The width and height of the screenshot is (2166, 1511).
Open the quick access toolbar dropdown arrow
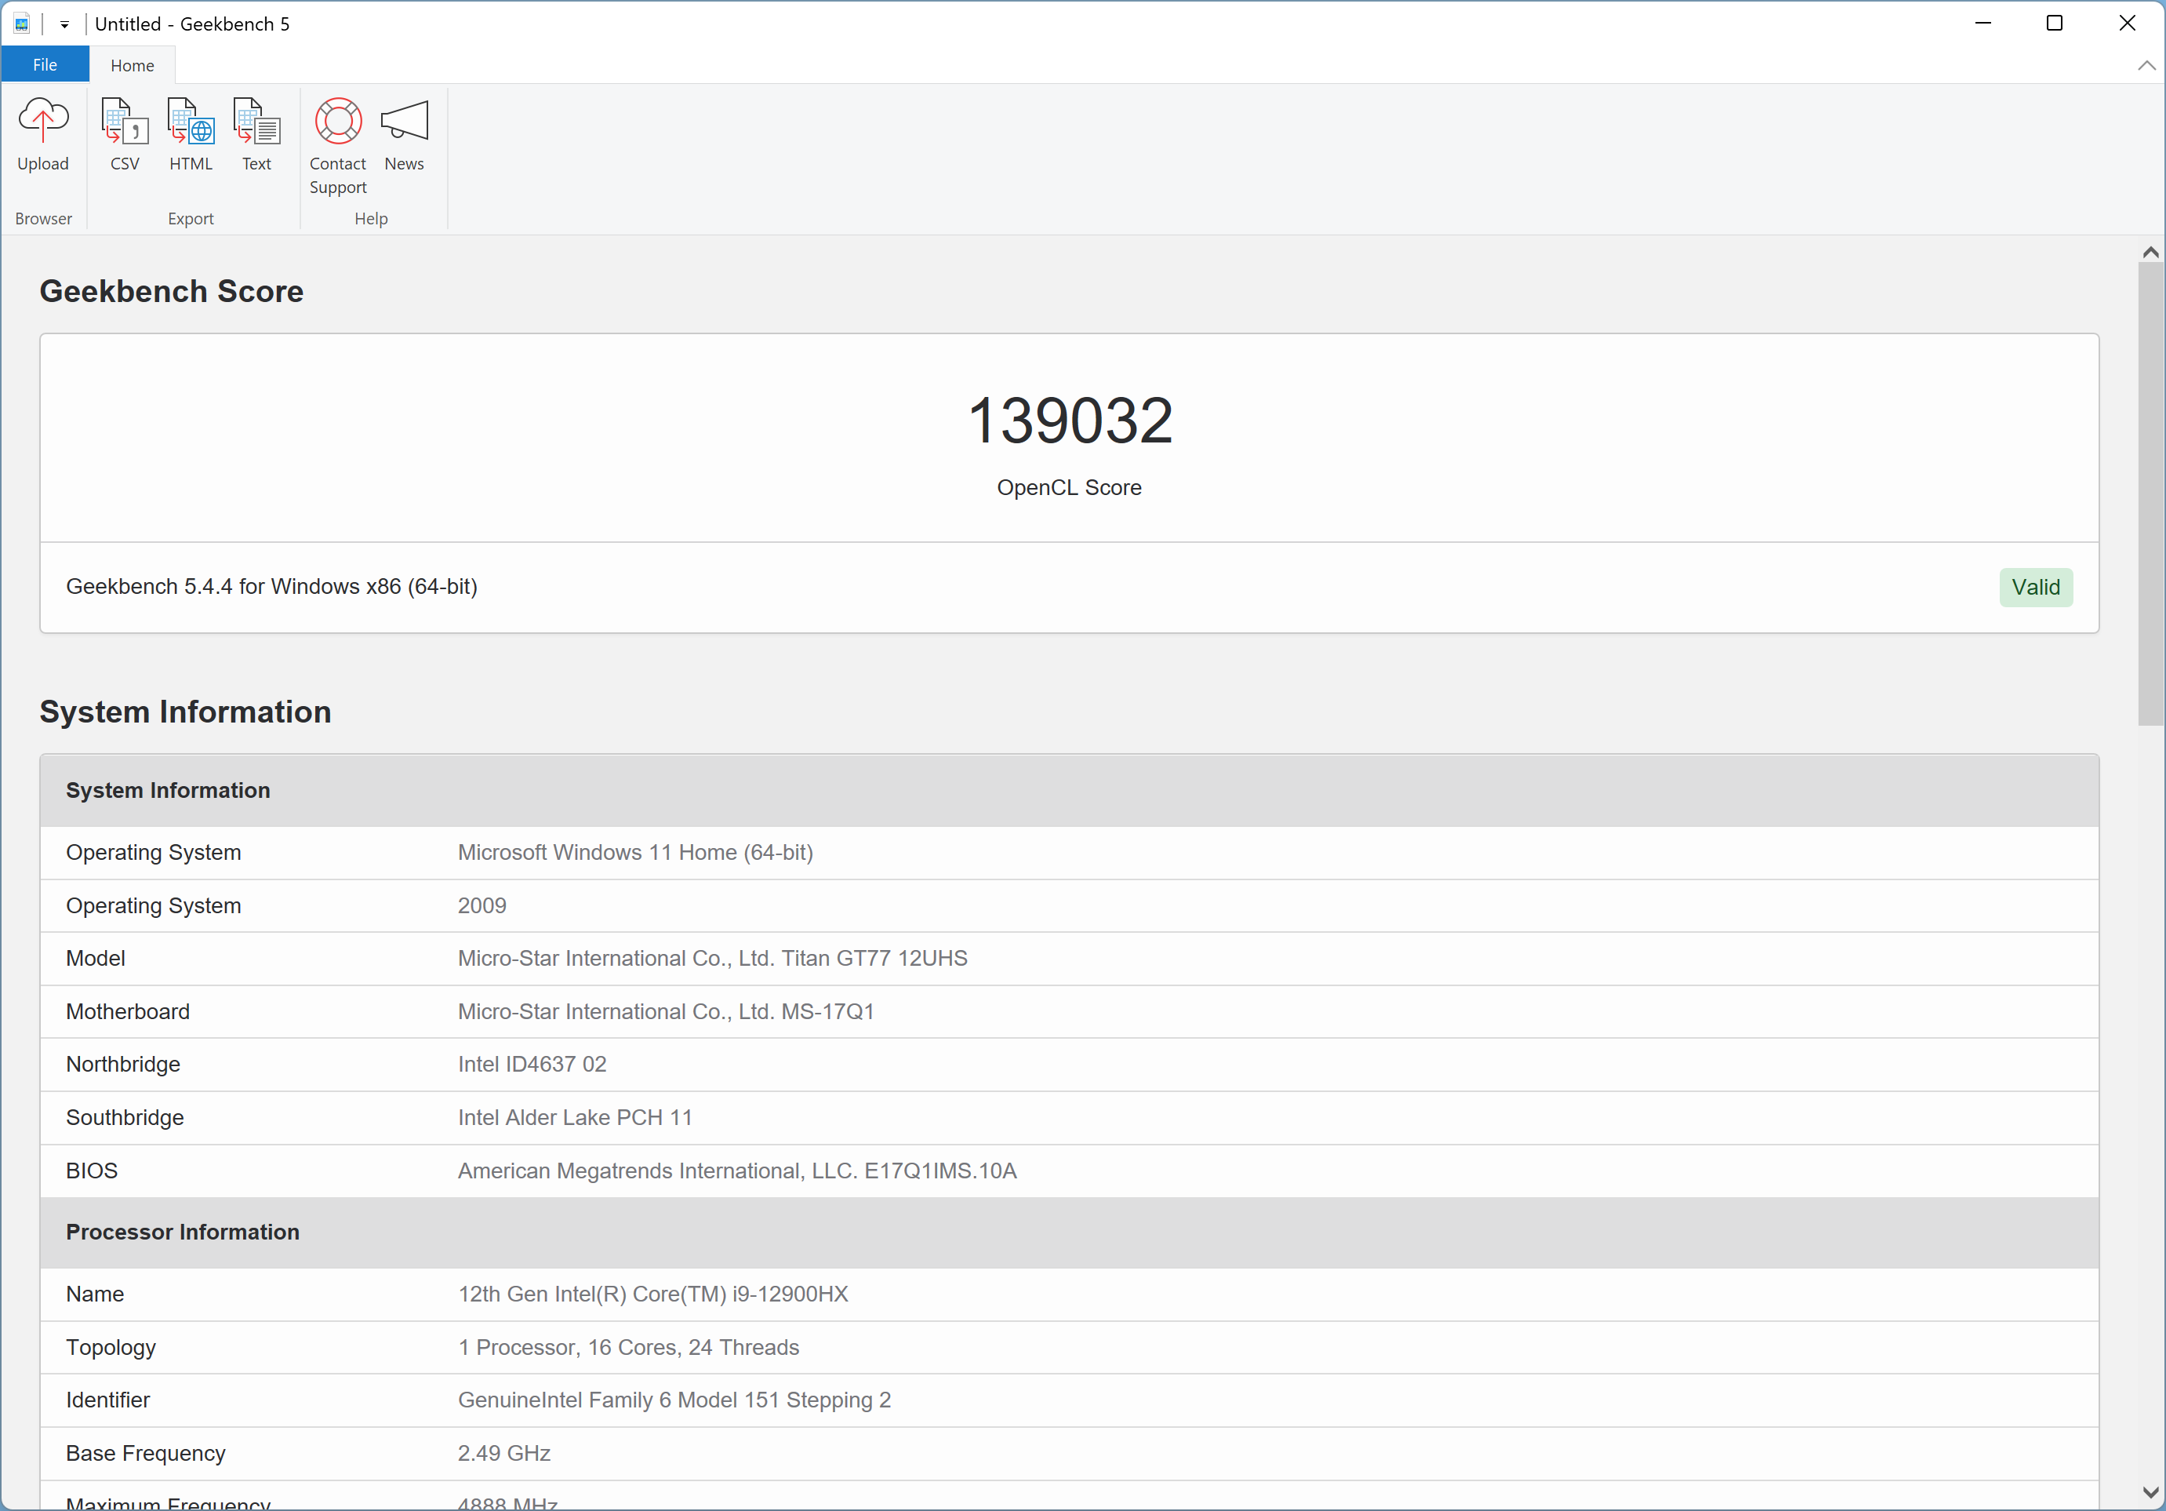point(64,24)
